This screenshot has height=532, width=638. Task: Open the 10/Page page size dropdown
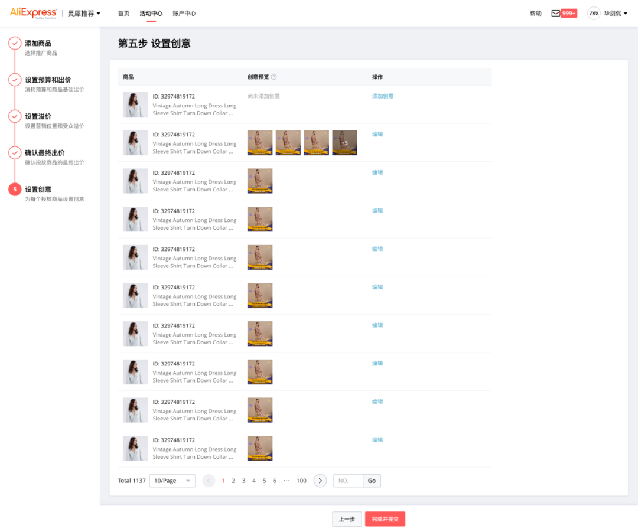172,481
